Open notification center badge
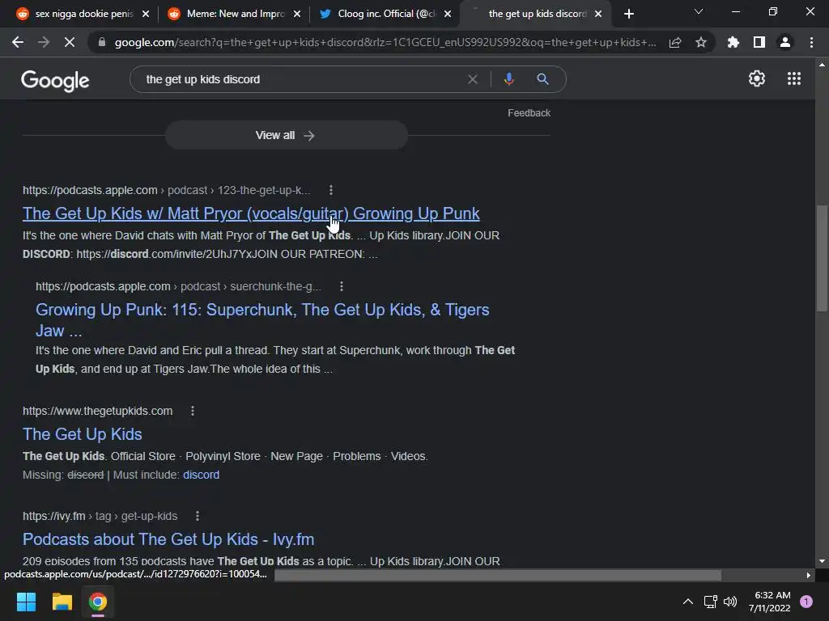829x621 pixels. tap(806, 602)
